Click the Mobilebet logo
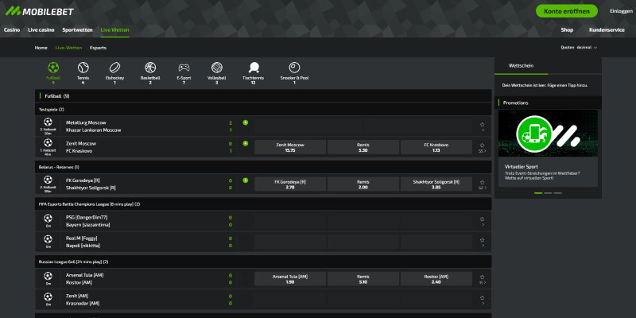The width and height of the screenshot is (636, 318). point(39,11)
